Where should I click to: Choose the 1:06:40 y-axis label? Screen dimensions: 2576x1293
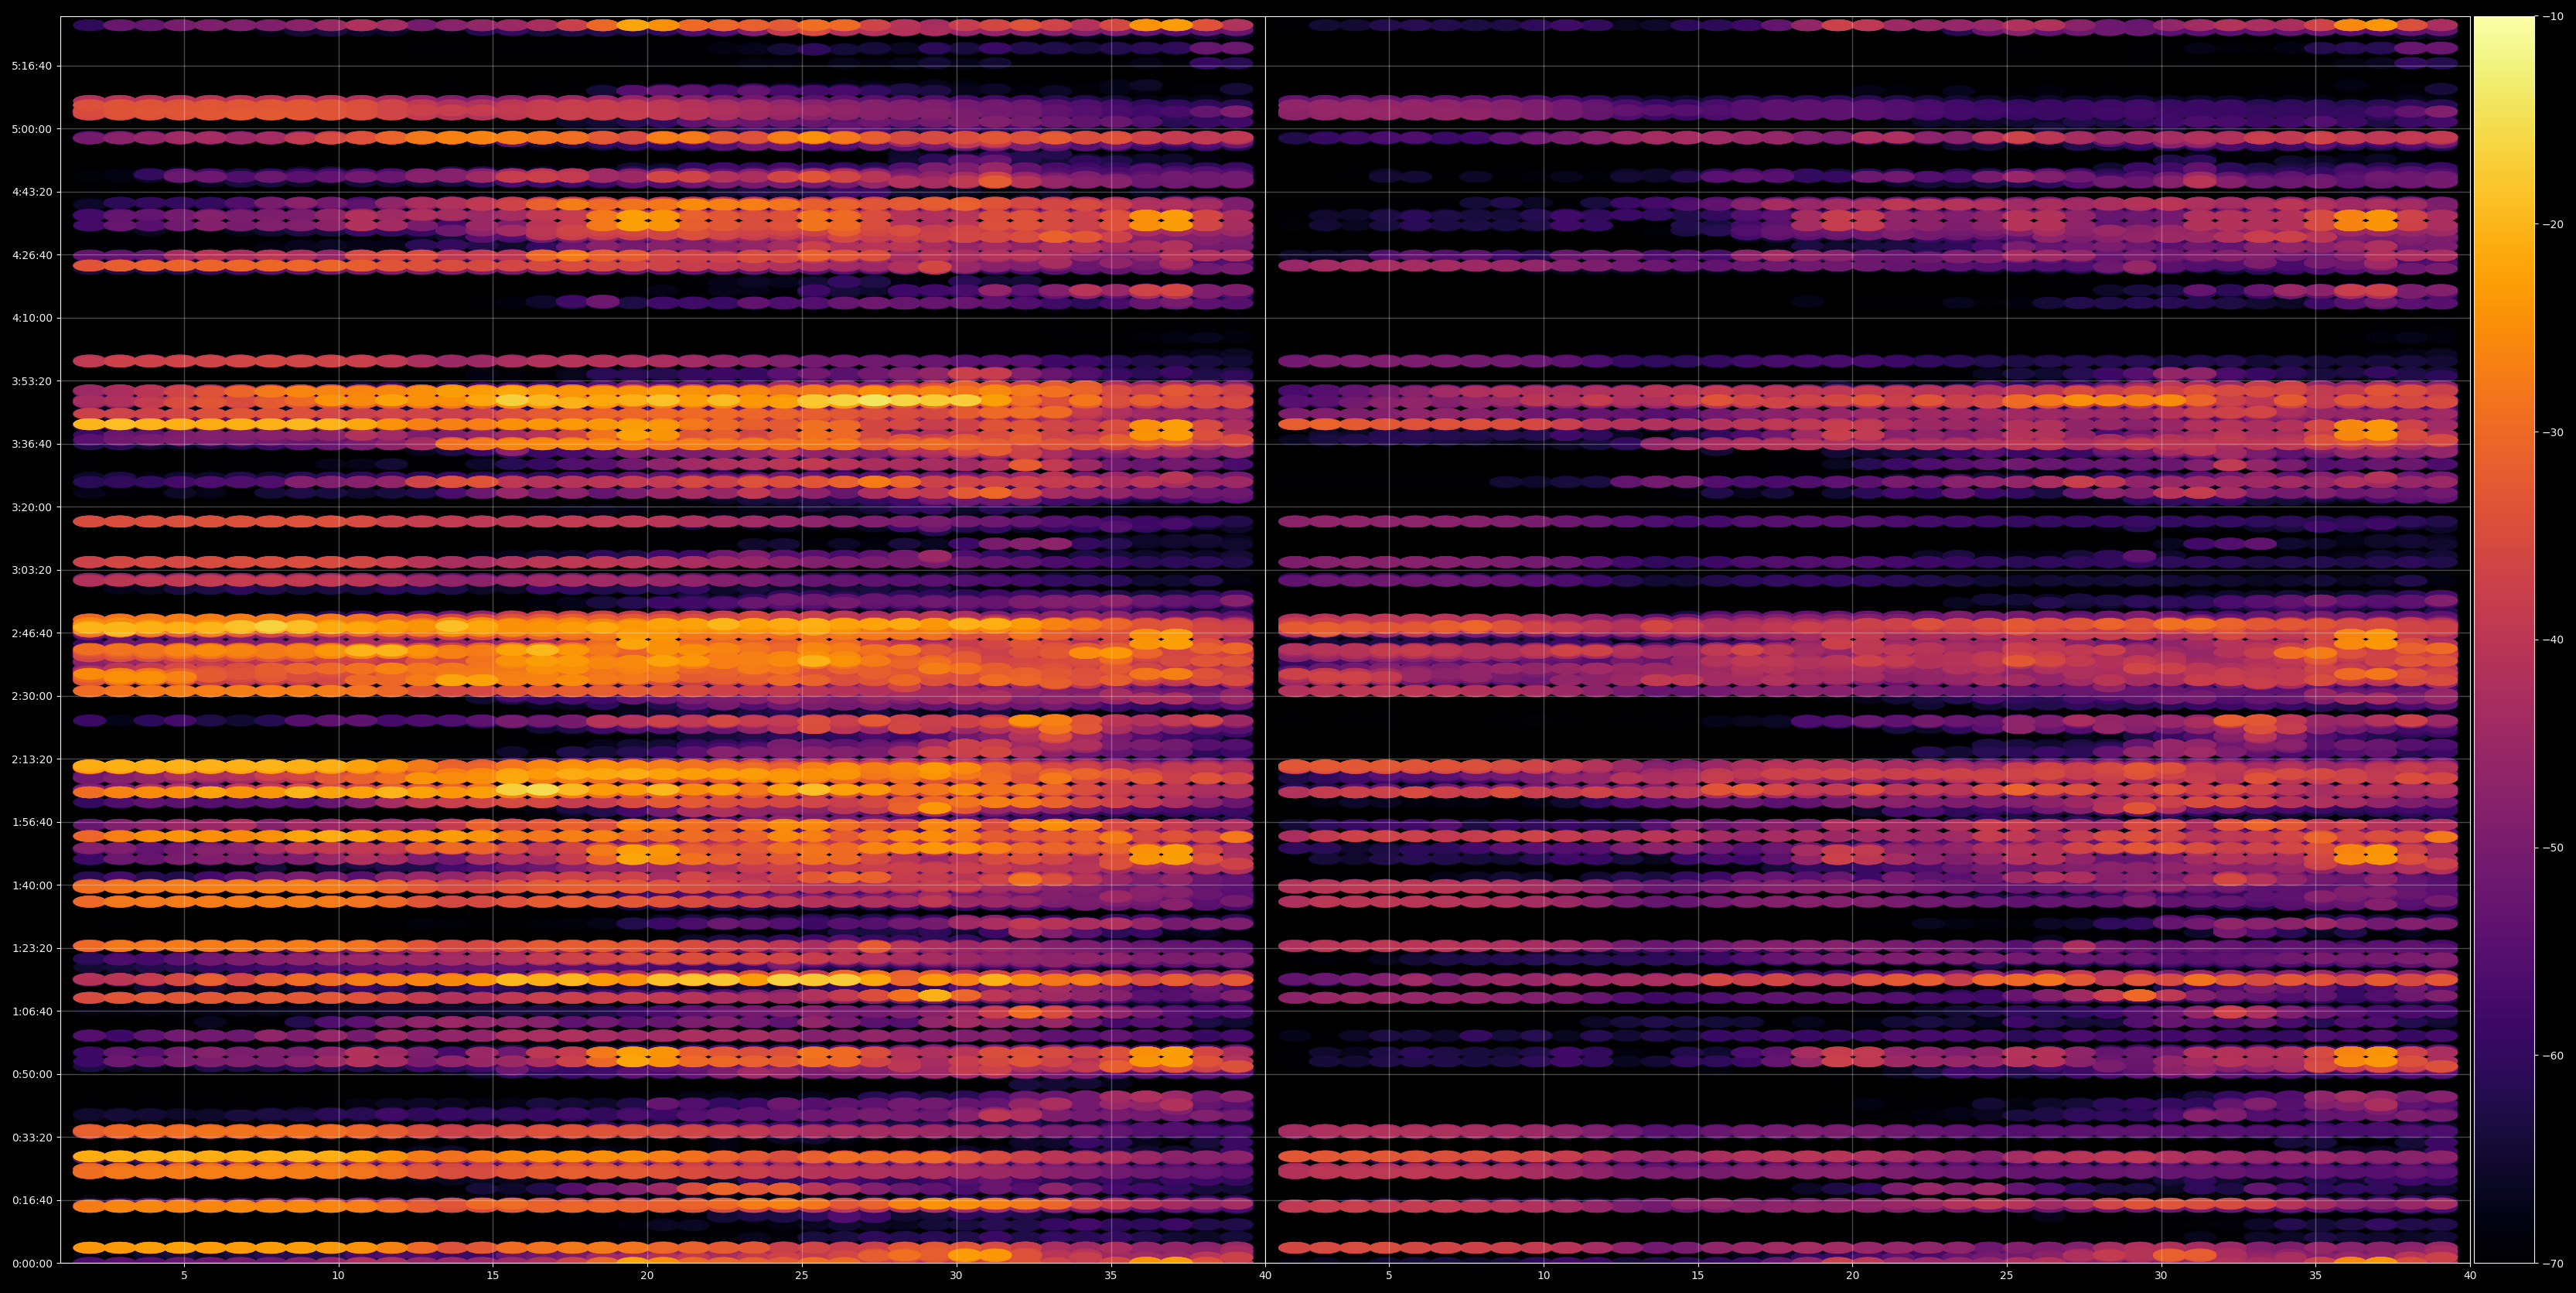[x=31, y=1011]
